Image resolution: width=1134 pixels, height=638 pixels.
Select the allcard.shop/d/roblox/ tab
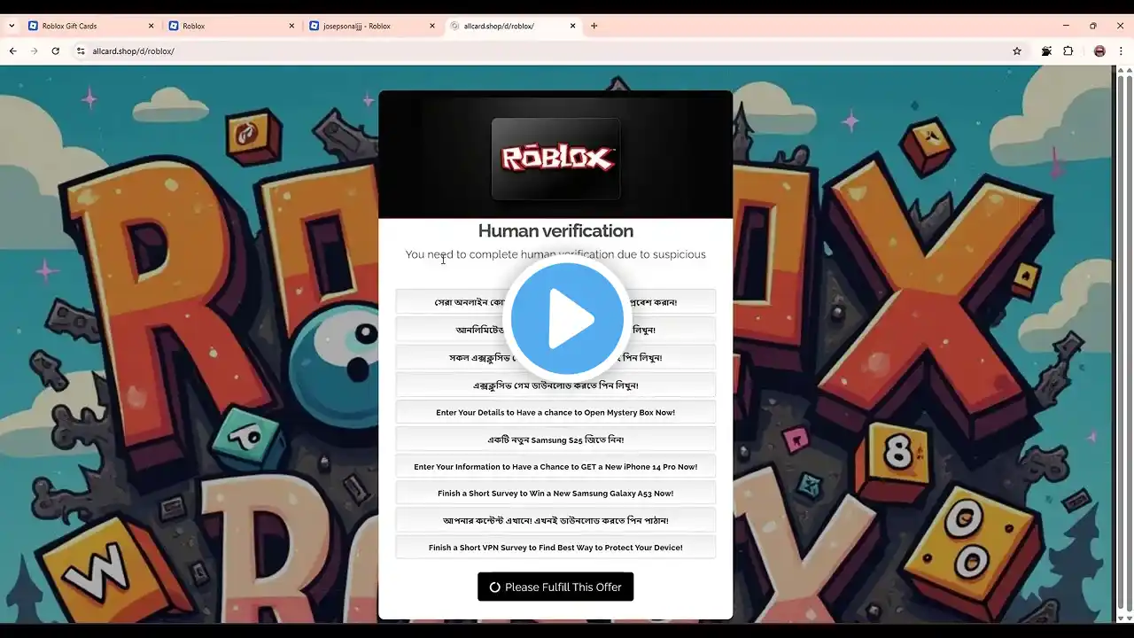coord(514,26)
